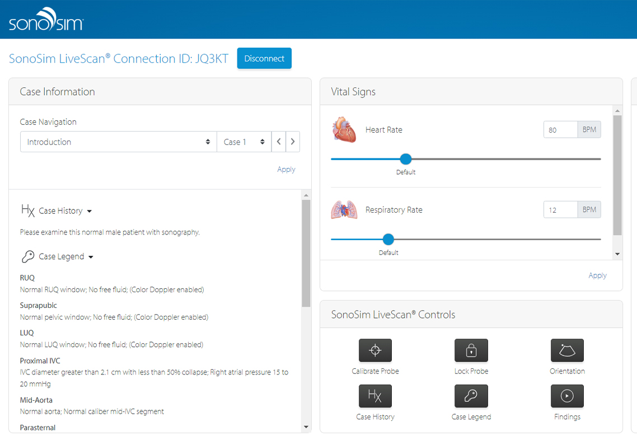Click the Case Information scrollbar thumb
The width and height of the screenshot is (637, 440).
(306, 253)
